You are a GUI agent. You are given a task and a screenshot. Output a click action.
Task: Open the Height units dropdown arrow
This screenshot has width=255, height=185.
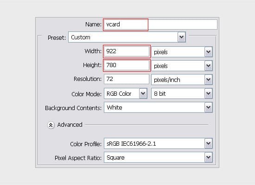[x=208, y=66]
